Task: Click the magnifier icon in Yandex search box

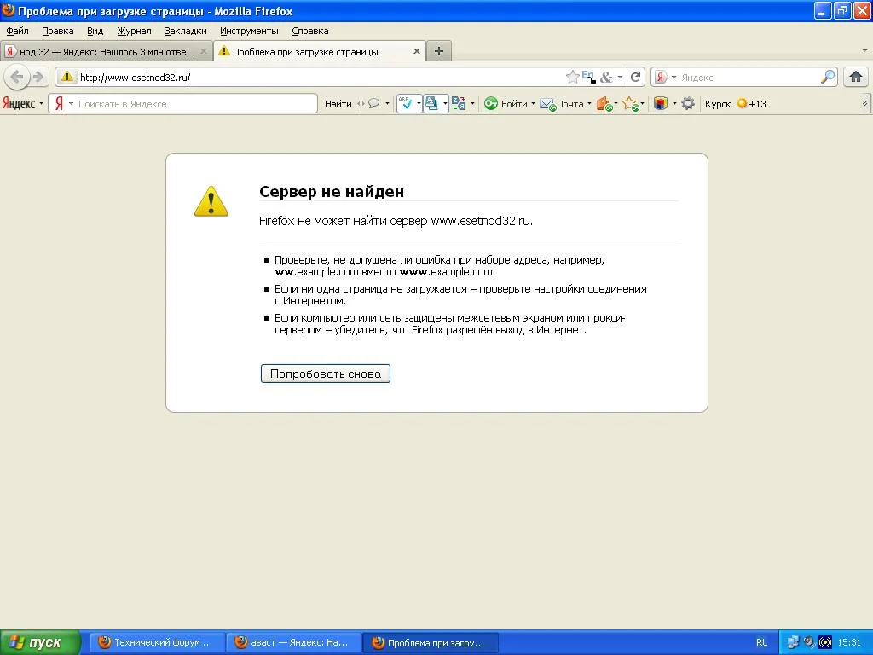Action: tap(828, 77)
